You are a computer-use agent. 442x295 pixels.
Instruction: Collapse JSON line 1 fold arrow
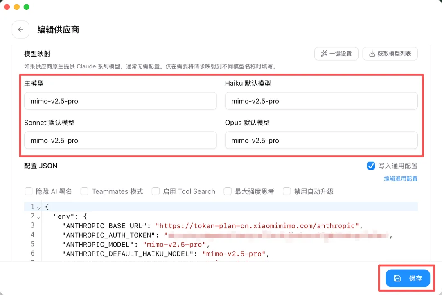click(x=39, y=207)
